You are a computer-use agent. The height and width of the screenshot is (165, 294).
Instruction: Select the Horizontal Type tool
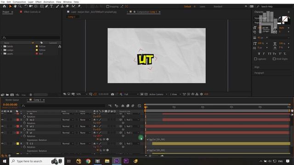pos(51,6)
